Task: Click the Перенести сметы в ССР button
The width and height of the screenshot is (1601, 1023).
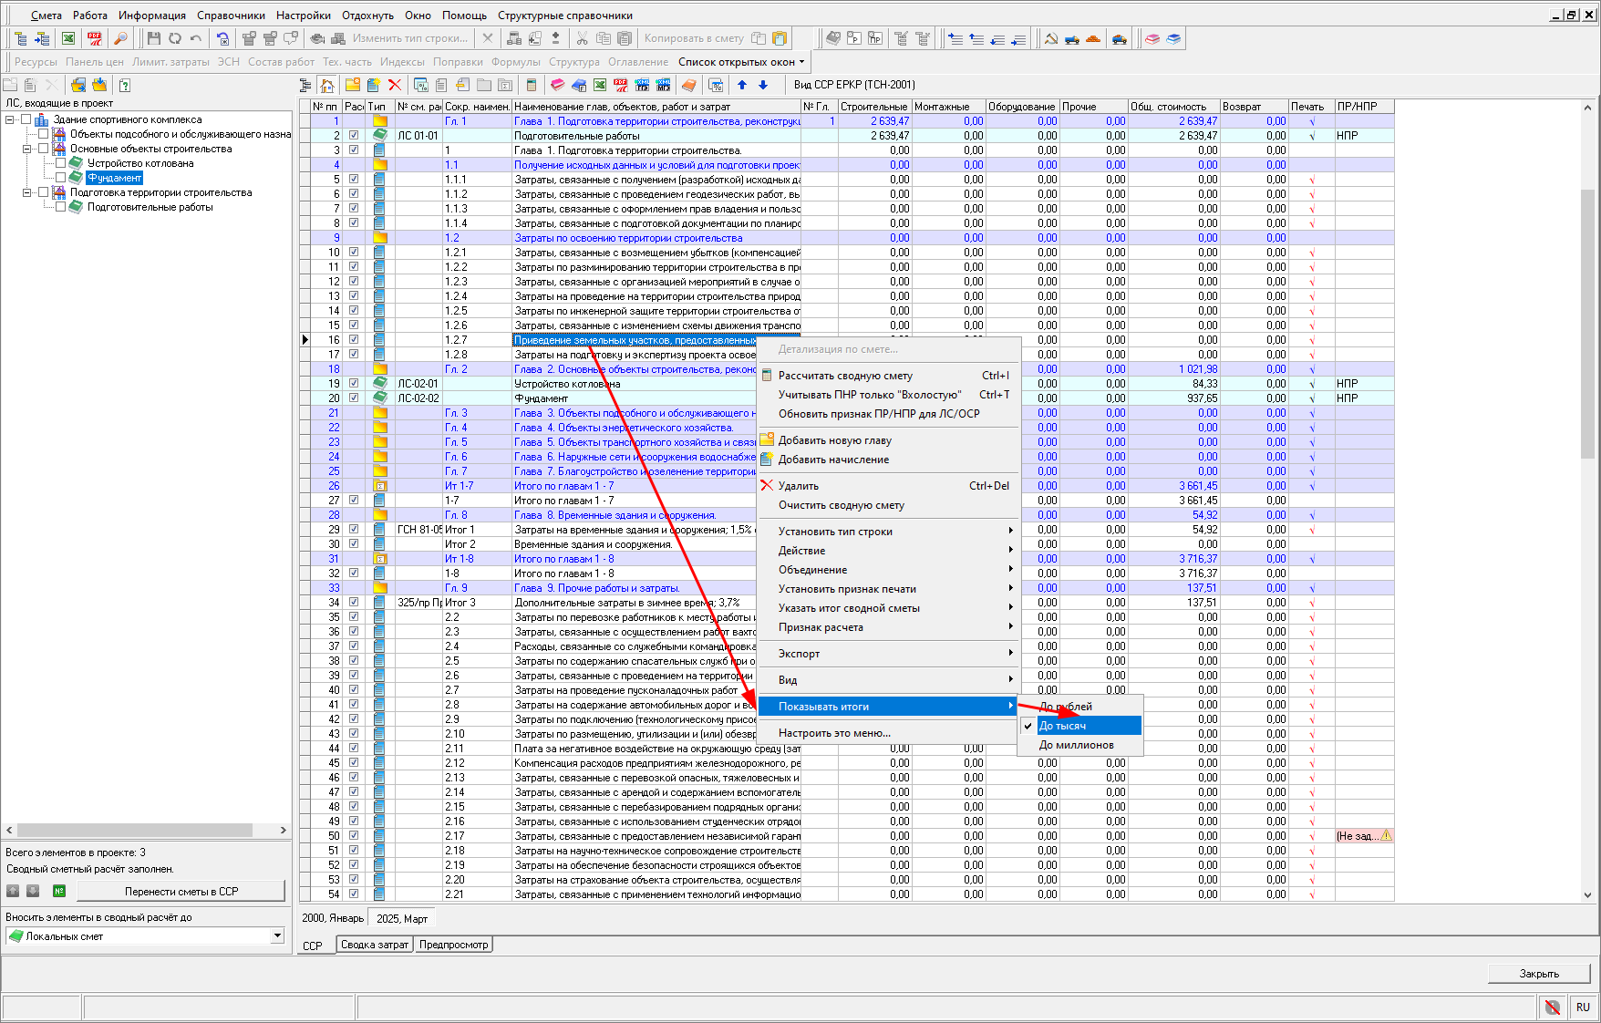Action: point(181,891)
